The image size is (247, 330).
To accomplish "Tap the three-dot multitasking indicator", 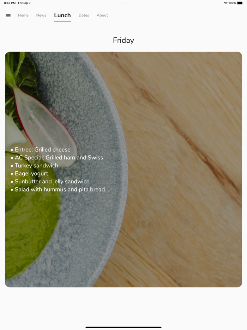I will [x=123, y=3].
